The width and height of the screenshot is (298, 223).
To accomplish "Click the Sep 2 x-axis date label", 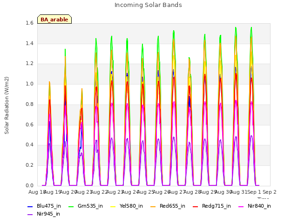I will pos(270,192).
